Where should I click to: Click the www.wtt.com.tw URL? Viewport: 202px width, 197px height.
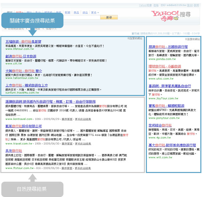coord(160,157)
